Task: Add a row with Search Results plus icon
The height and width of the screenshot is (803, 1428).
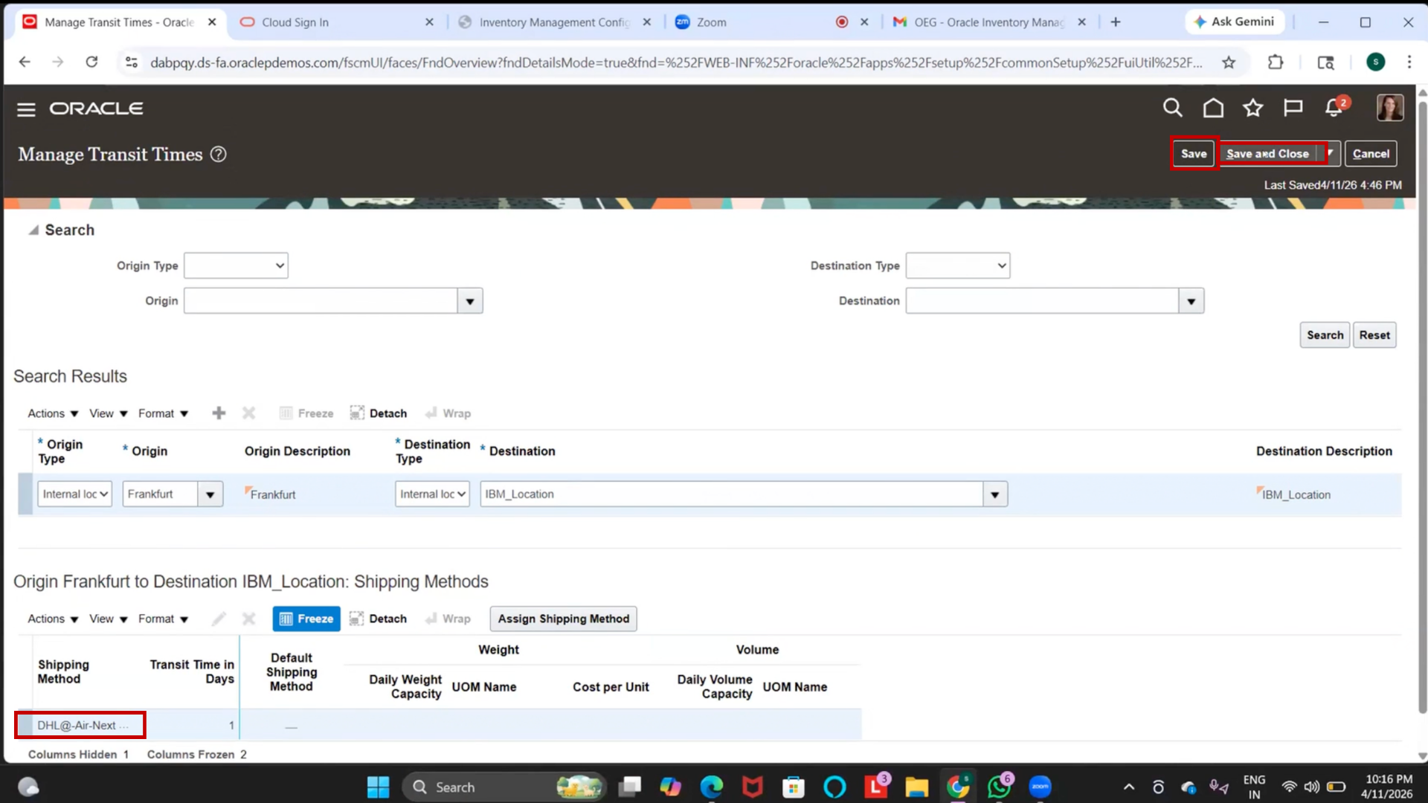Action: point(219,413)
